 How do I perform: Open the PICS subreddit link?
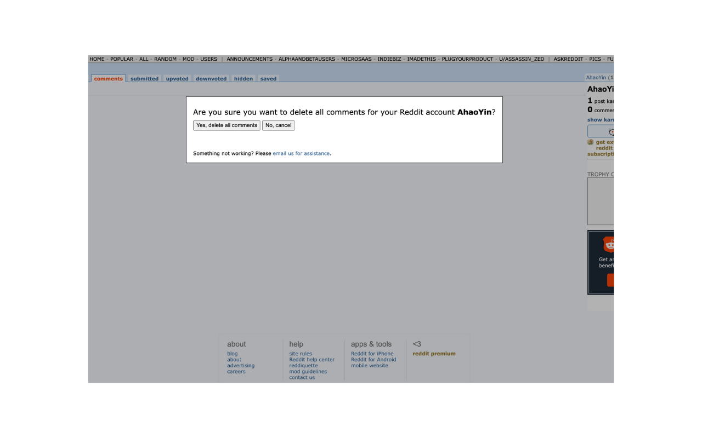596,59
